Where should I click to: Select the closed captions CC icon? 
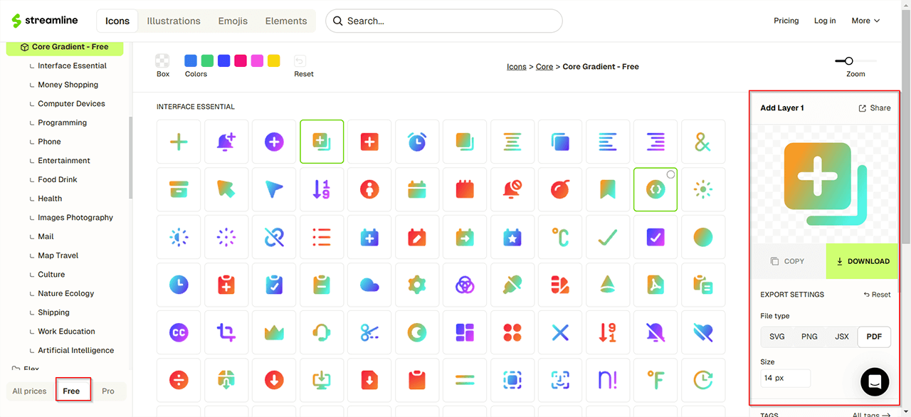[179, 332]
